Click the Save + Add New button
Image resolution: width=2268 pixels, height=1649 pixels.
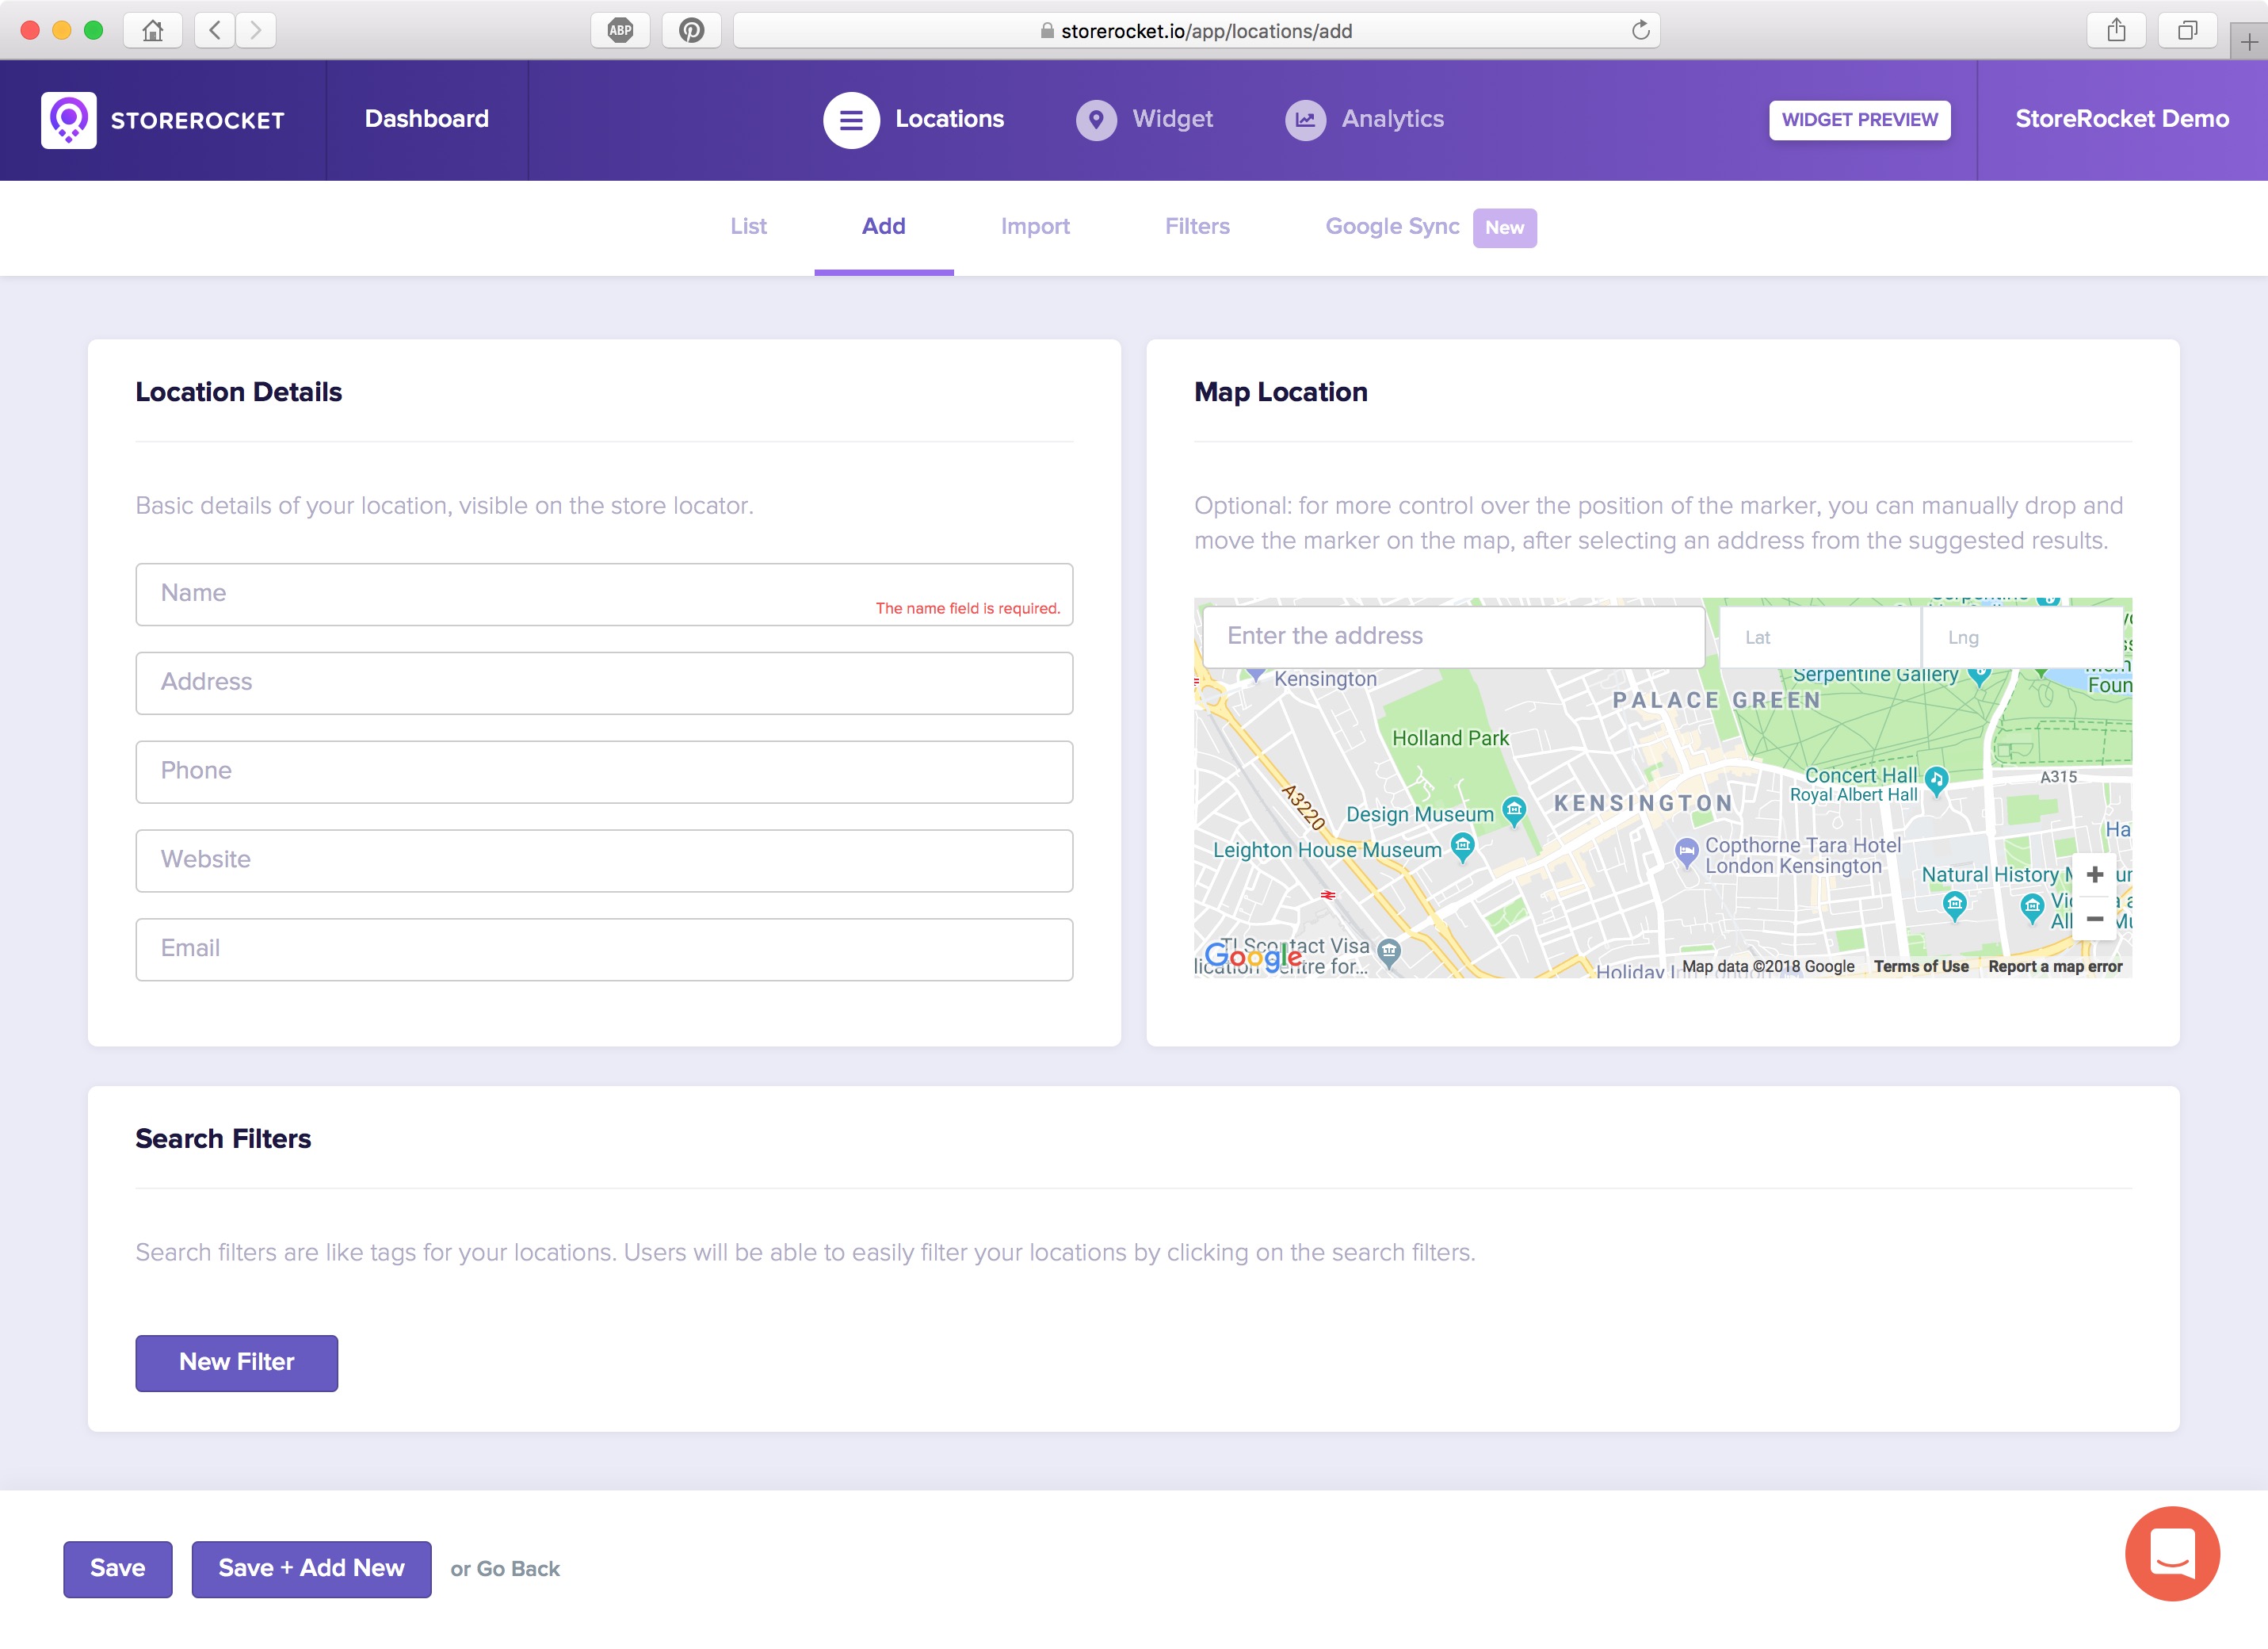point(310,1568)
